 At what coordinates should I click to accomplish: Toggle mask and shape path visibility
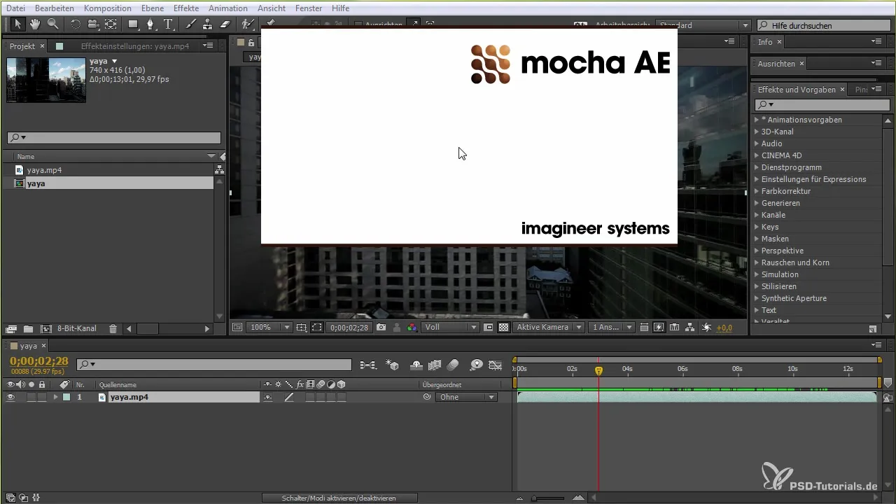pyautogui.click(x=317, y=327)
